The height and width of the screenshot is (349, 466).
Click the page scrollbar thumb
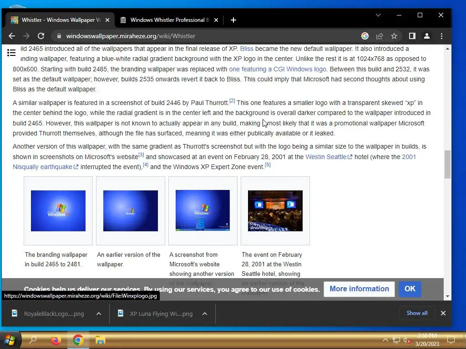pyautogui.click(x=447, y=164)
